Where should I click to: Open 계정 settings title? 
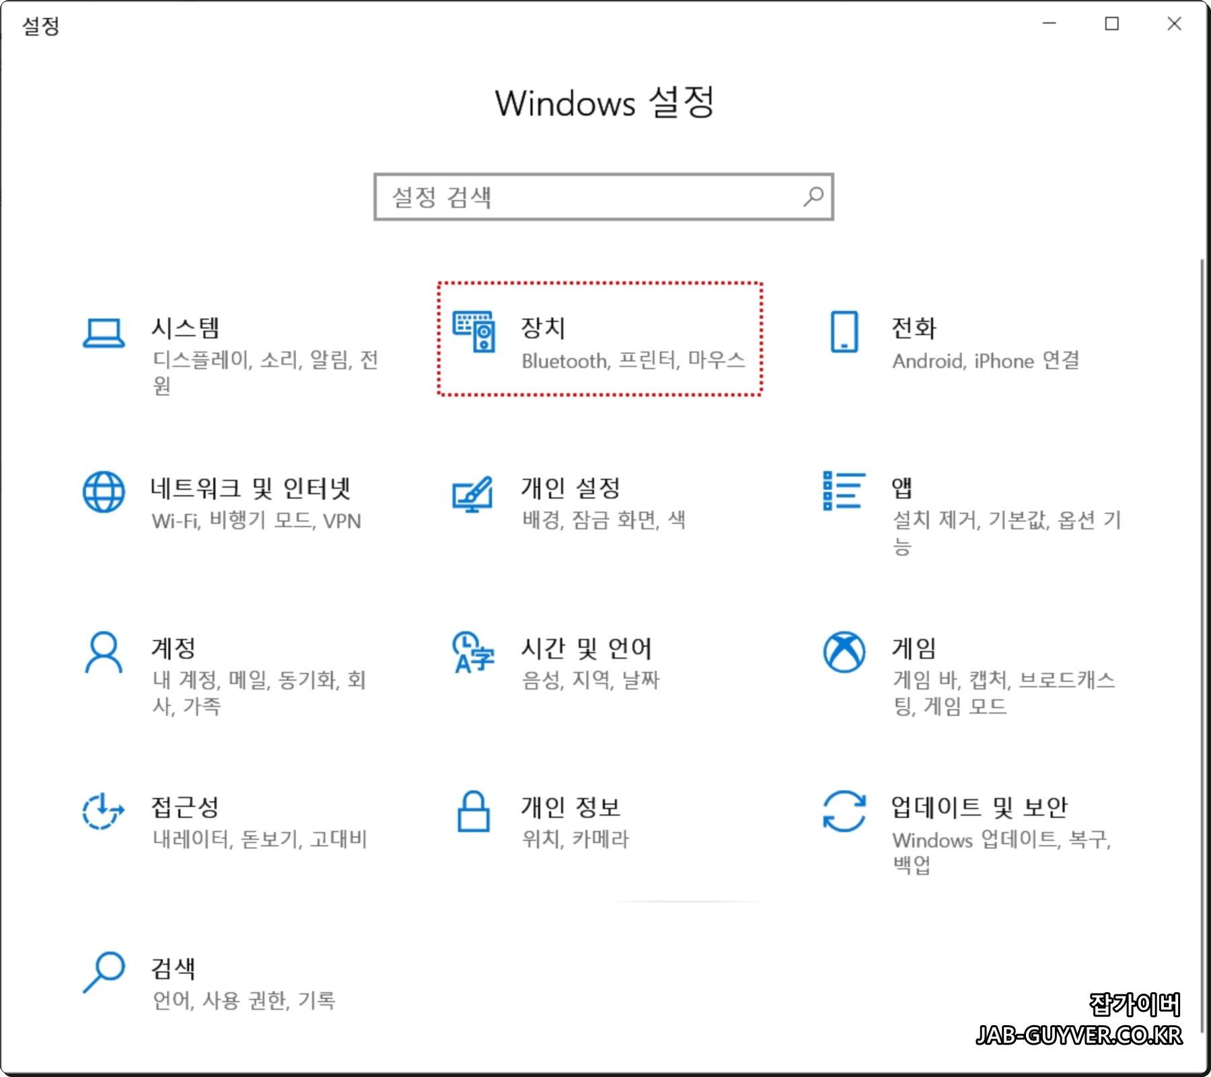pyautogui.click(x=174, y=648)
